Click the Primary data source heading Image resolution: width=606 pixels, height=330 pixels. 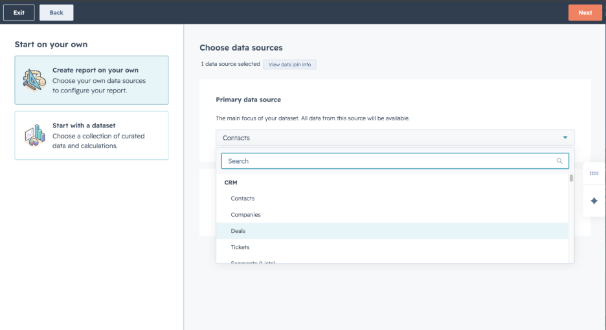coord(248,100)
